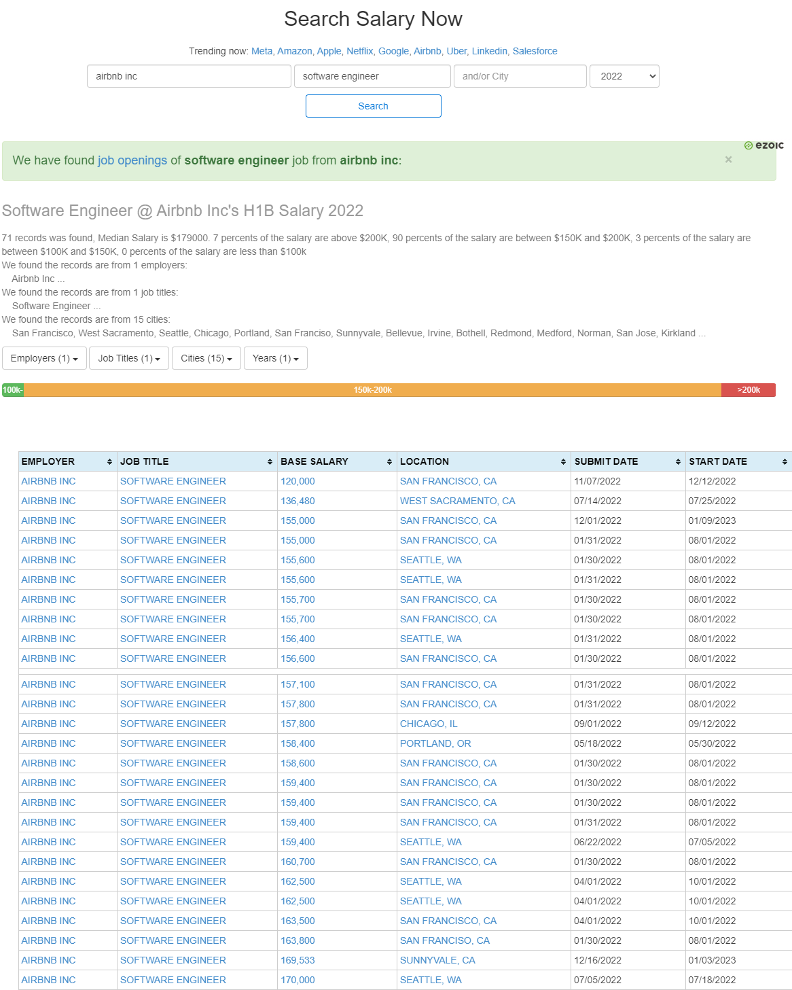Open the 2022 year selector

(x=625, y=76)
